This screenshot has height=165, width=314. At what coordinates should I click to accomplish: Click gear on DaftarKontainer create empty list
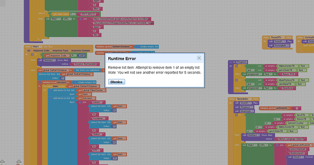137,47
